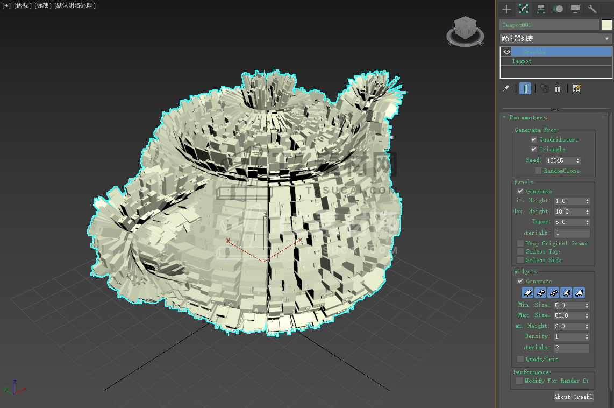Open the Create panel plus tab
614x408 pixels.
tap(506, 9)
